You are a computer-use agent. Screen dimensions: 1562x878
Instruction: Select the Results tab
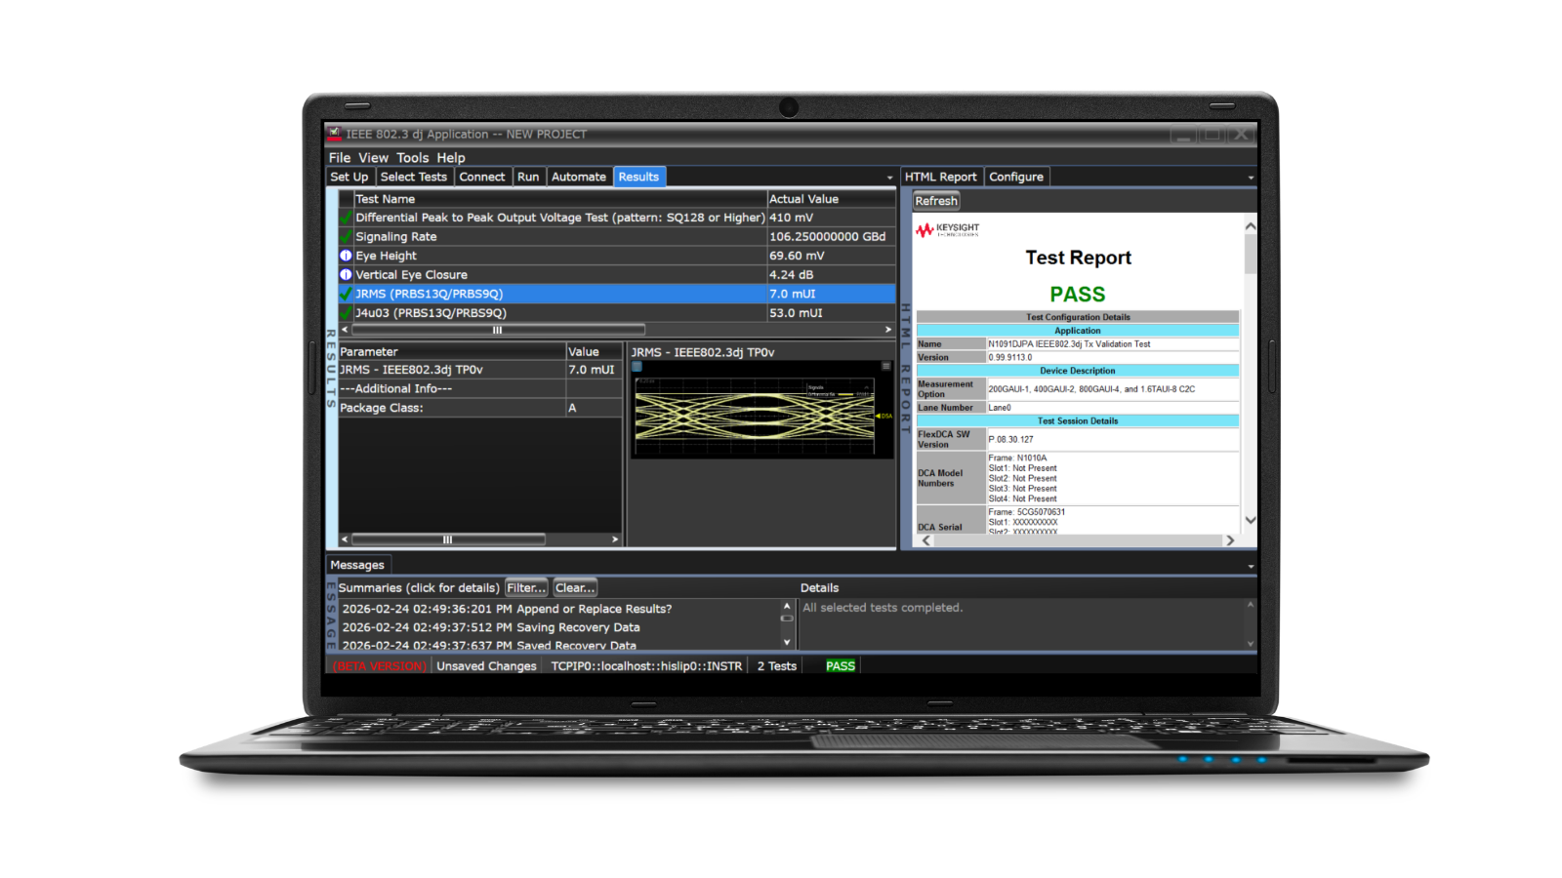(638, 177)
